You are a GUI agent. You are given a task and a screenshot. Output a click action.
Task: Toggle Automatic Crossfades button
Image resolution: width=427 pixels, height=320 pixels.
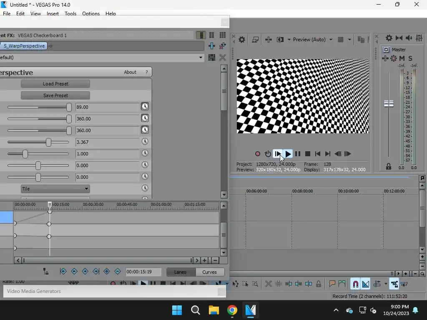366,284
